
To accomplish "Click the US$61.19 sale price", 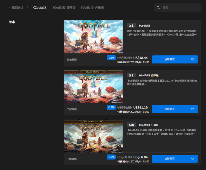I will point(140,108).
